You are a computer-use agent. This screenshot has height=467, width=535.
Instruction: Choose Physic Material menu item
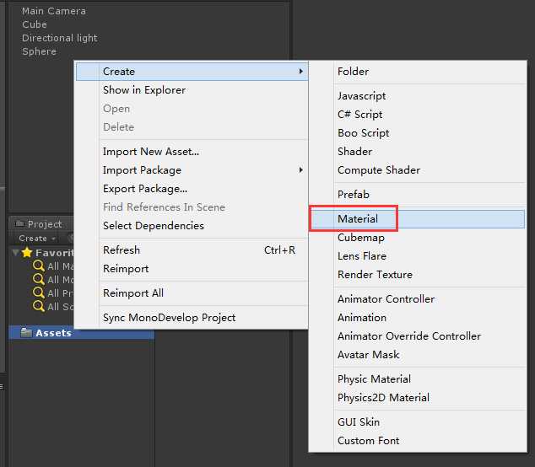pyautogui.click(x=374, y=379)
